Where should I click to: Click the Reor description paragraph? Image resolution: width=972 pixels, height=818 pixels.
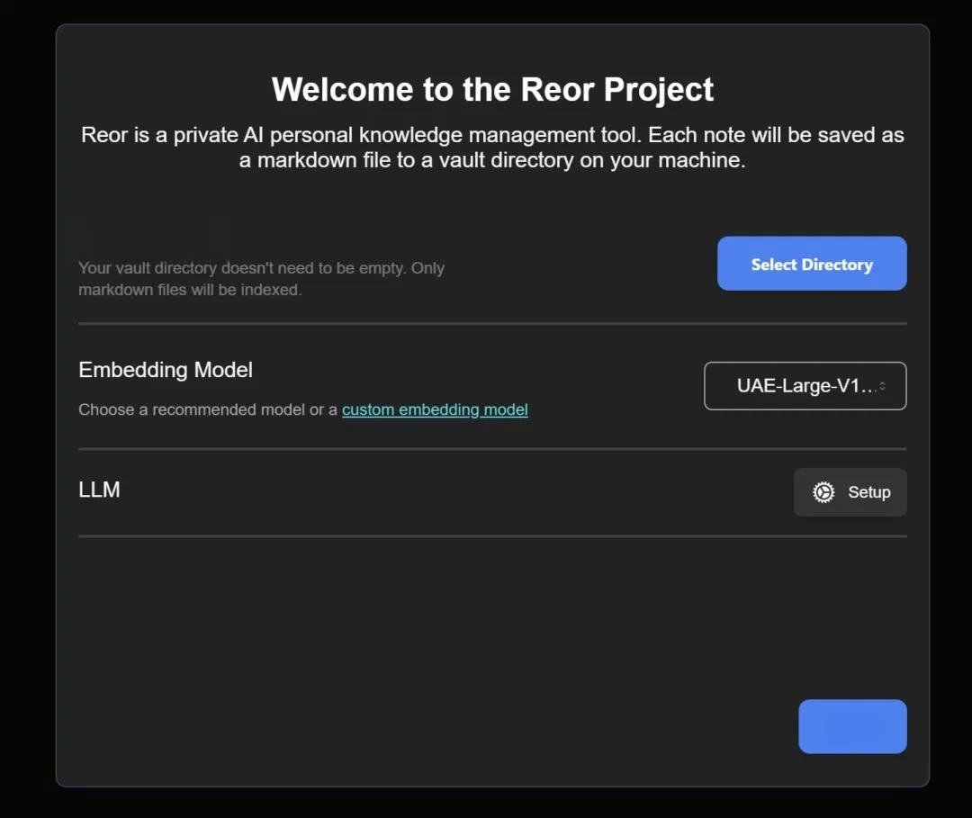[x=492, y=148]
